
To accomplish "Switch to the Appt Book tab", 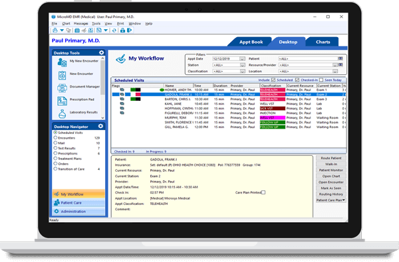I will pos(251,42).
